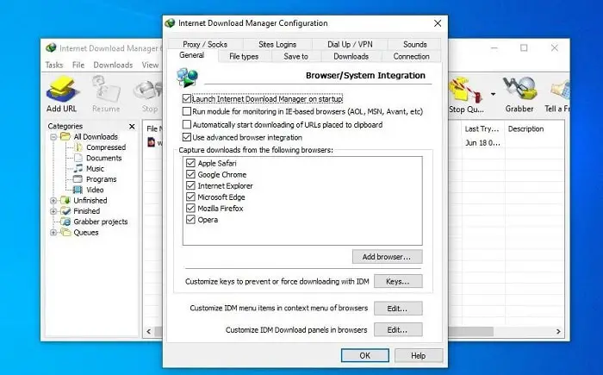Click the file icon in download list
603x375 pixels.
151,142
